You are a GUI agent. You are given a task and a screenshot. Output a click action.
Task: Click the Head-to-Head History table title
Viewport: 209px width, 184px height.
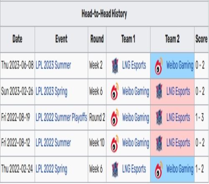pyautogui.click(x=104, y=14)
